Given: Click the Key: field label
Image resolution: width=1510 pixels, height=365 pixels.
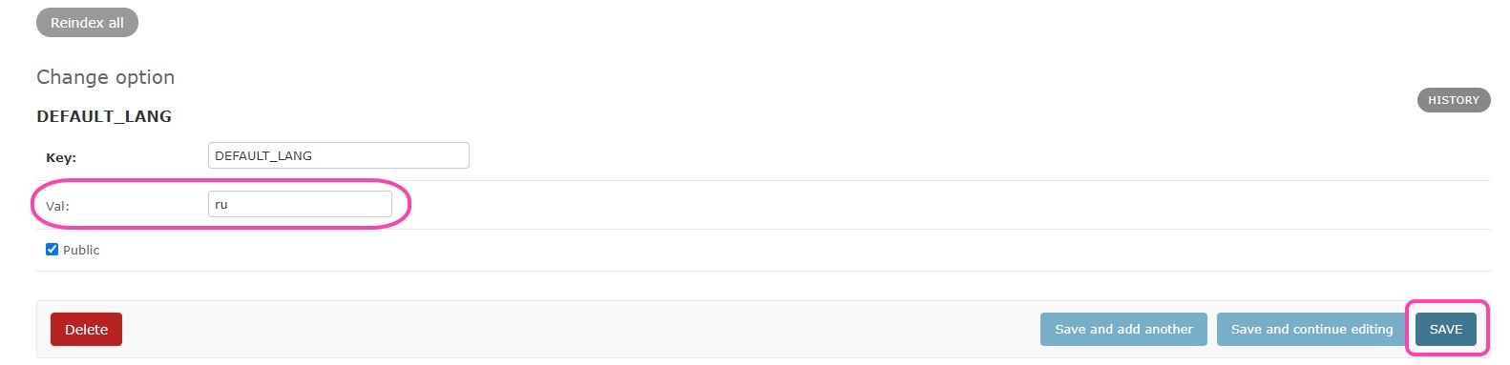Looking at the screenshot, I should (x=61, y=157).
